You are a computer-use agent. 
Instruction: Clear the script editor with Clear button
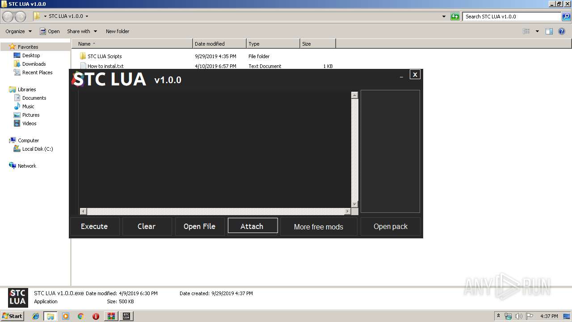point(147,226)
